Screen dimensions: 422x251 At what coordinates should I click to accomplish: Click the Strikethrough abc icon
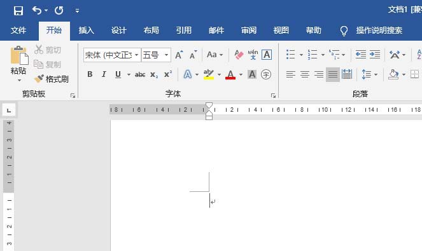click(x=140, y=74)
